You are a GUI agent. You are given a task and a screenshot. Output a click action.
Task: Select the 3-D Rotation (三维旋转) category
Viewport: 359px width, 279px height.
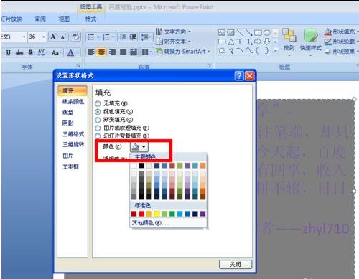pyautogui.click(x=73, y=145)
